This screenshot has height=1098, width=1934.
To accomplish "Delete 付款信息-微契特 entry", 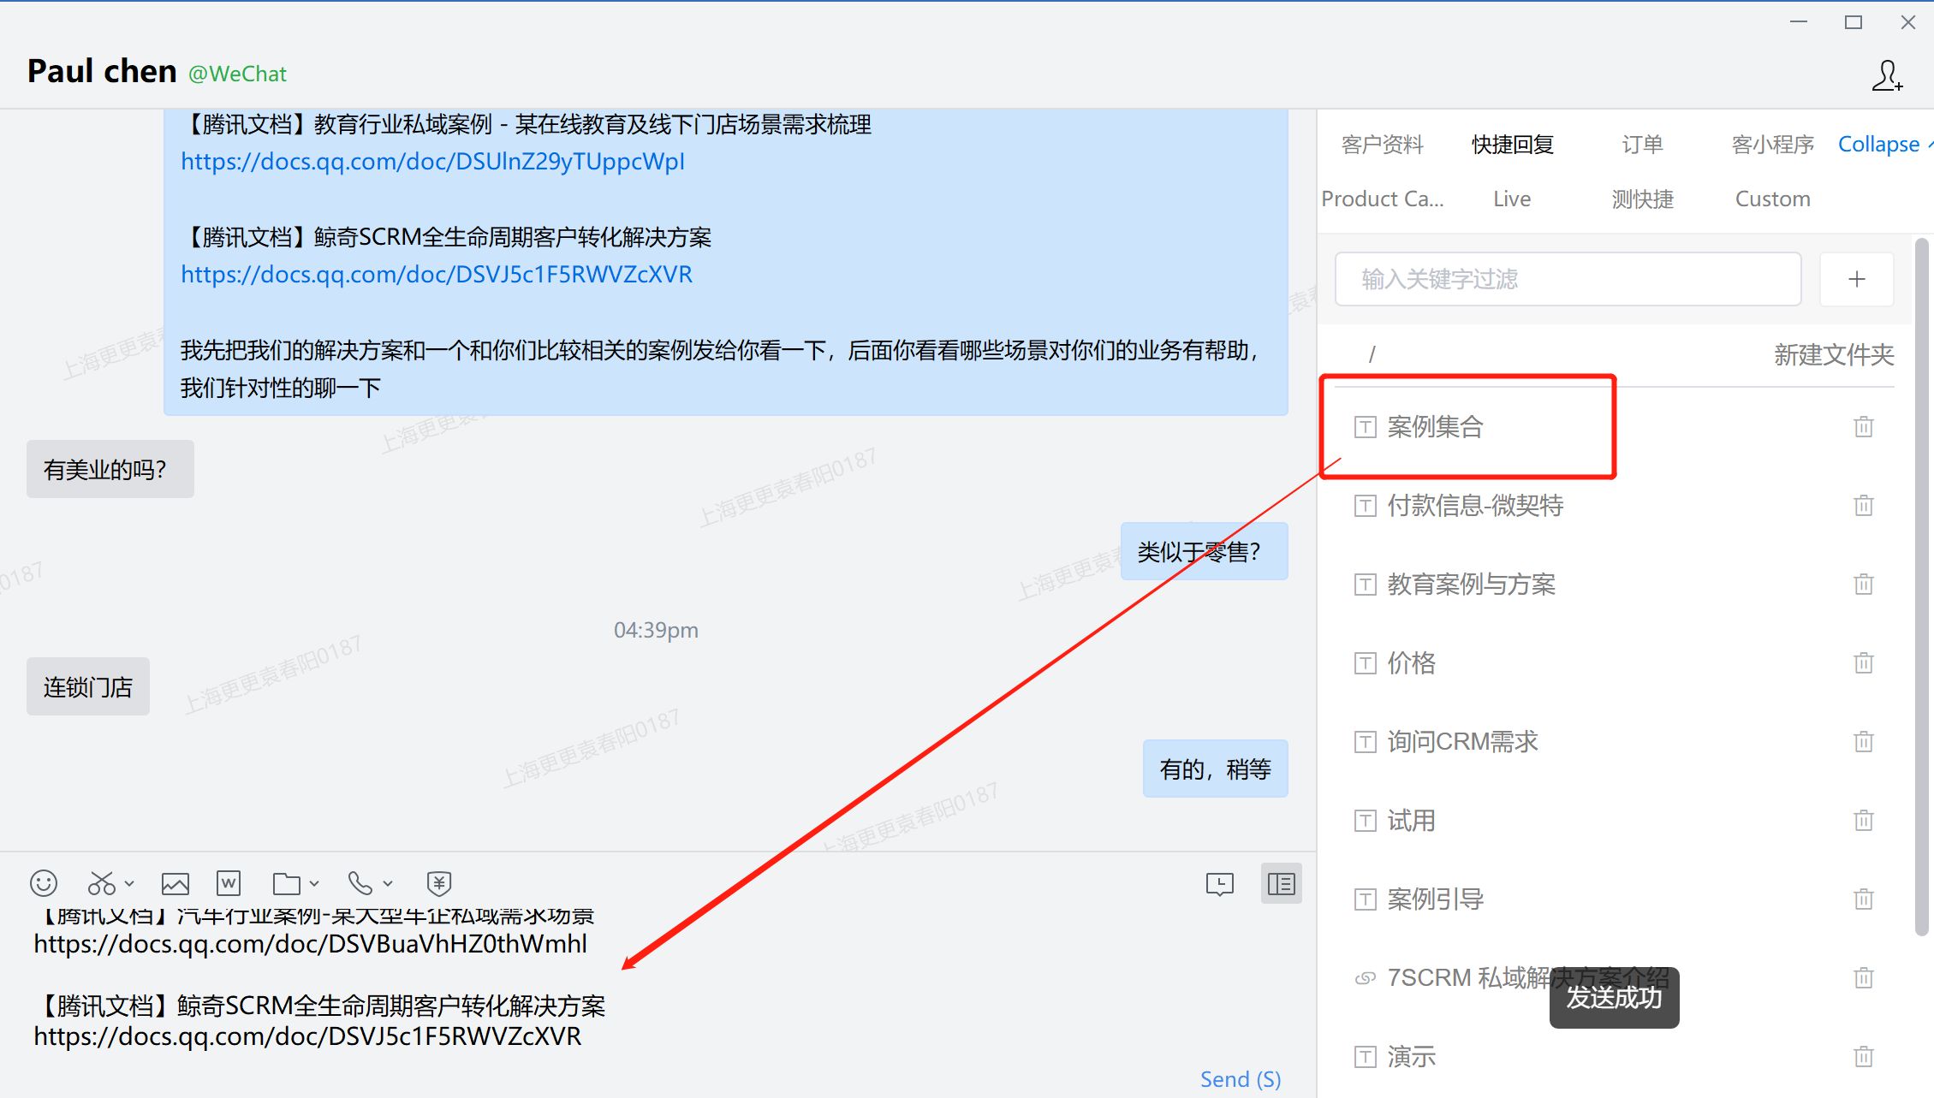I will click(1864, 505).
